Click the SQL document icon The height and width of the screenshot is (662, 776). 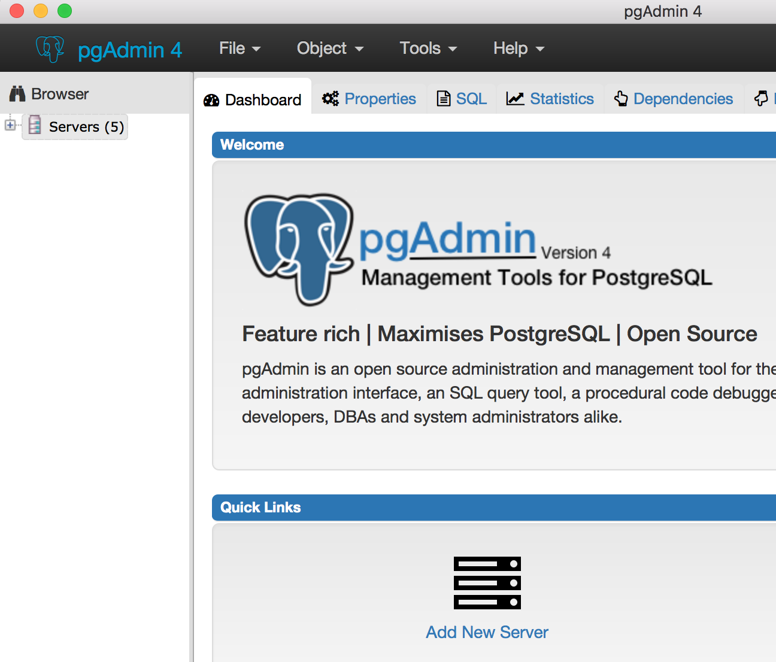[444, 99]
